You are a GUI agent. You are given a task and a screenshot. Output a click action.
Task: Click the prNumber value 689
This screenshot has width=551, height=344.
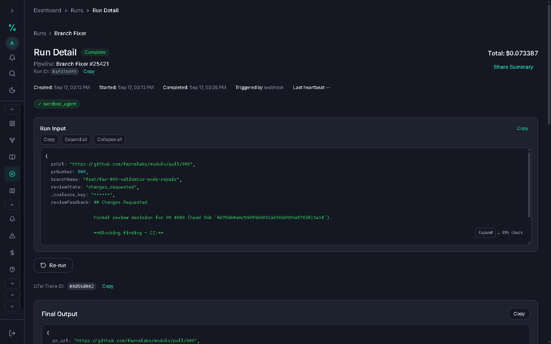pyautogui.click(x=82, y=172)
